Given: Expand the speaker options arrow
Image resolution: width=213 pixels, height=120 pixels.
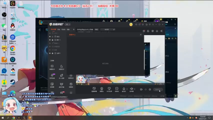Looking at the screenshot, I should click(135, 89).
